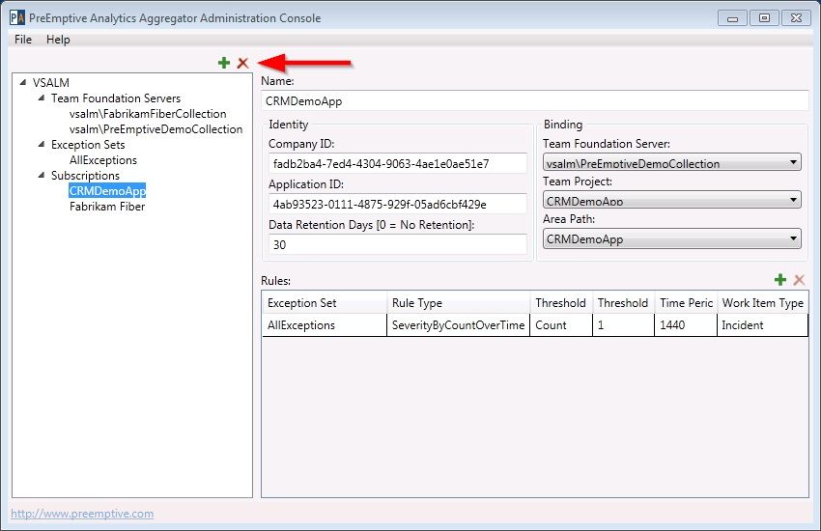Viewport: 821px width, 531px height.
Task: Select the VSALM root label
Action: (51, 83)
